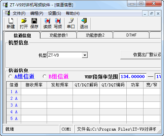This screenshot has width=164, height=136.
Task: Open the 编程(P) menu
Action: [x=37, y=13]
